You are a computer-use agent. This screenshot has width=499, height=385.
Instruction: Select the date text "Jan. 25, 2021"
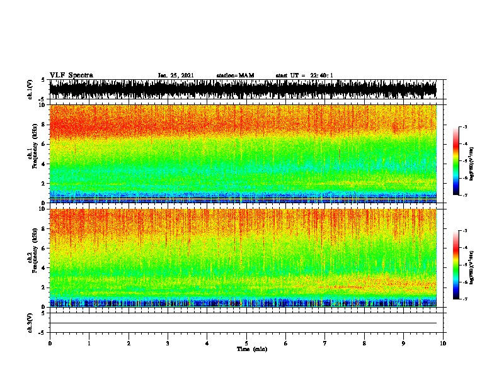click(x=176, y=75)
